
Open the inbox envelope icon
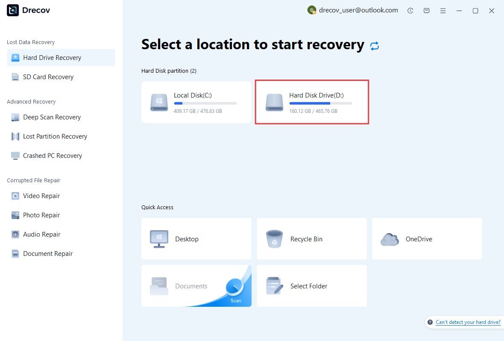[x=426, y=10]
